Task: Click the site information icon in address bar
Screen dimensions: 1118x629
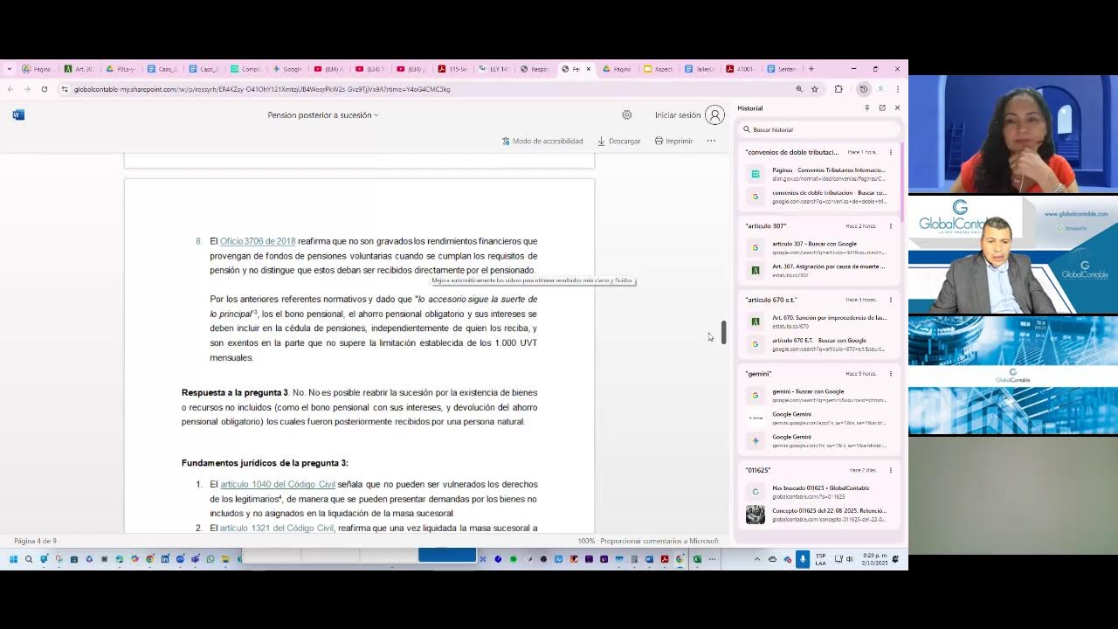Action: click(x=65, y=89)
